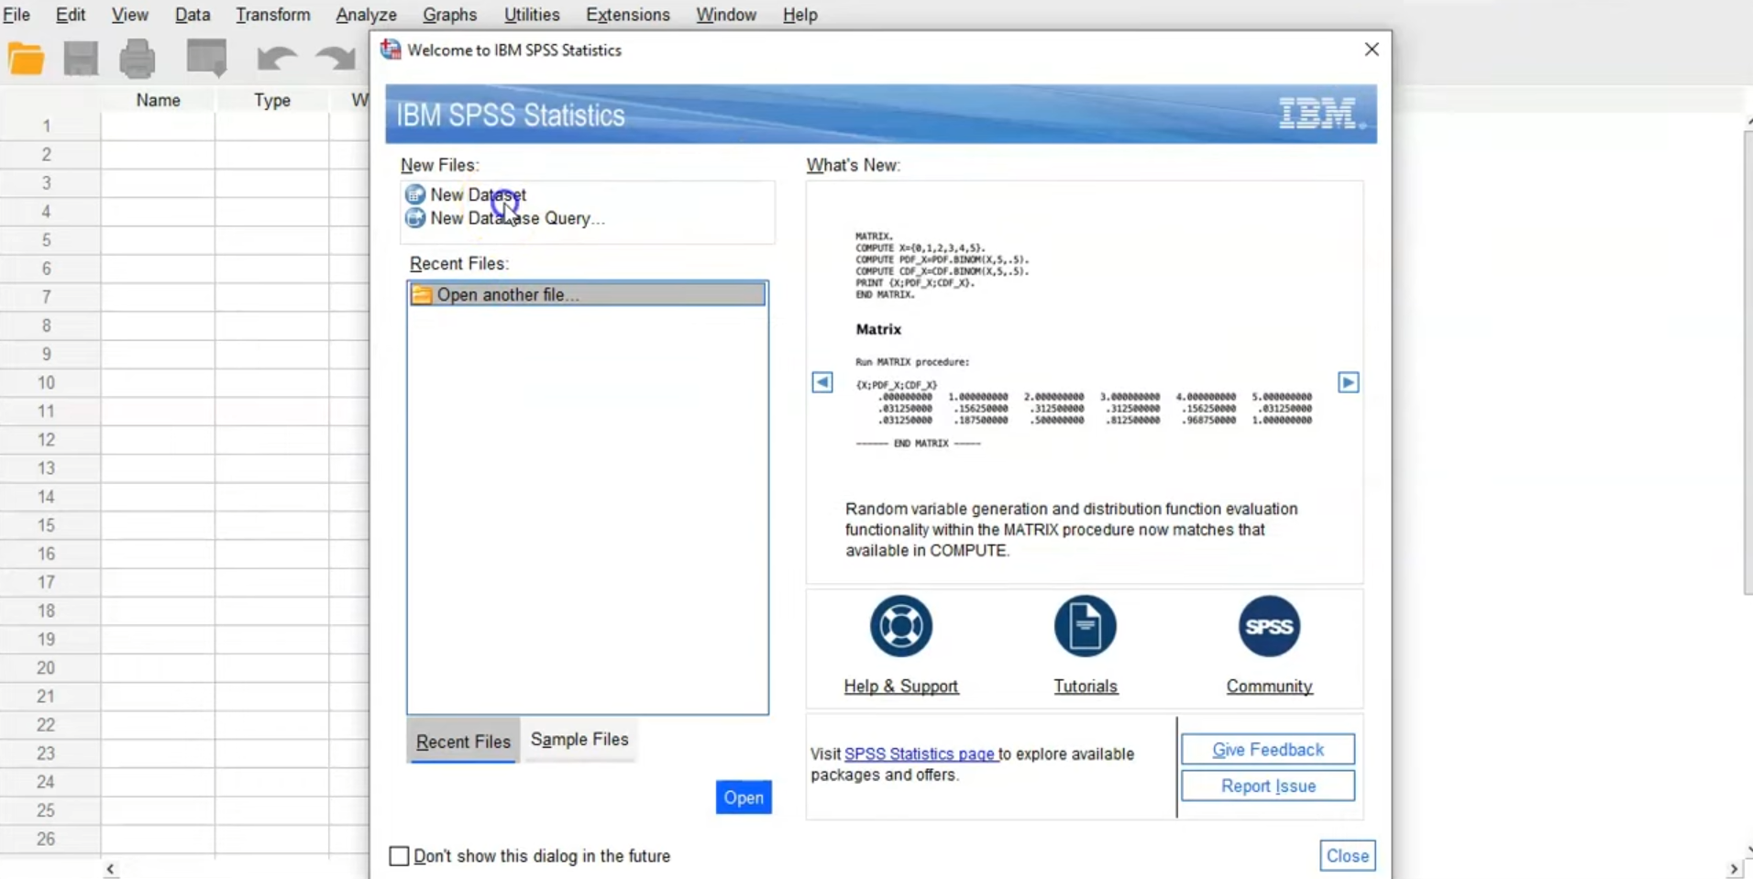The image size is (1753, 879).
Task: Select row 1 header in Variable View
Action: point(46,126)
